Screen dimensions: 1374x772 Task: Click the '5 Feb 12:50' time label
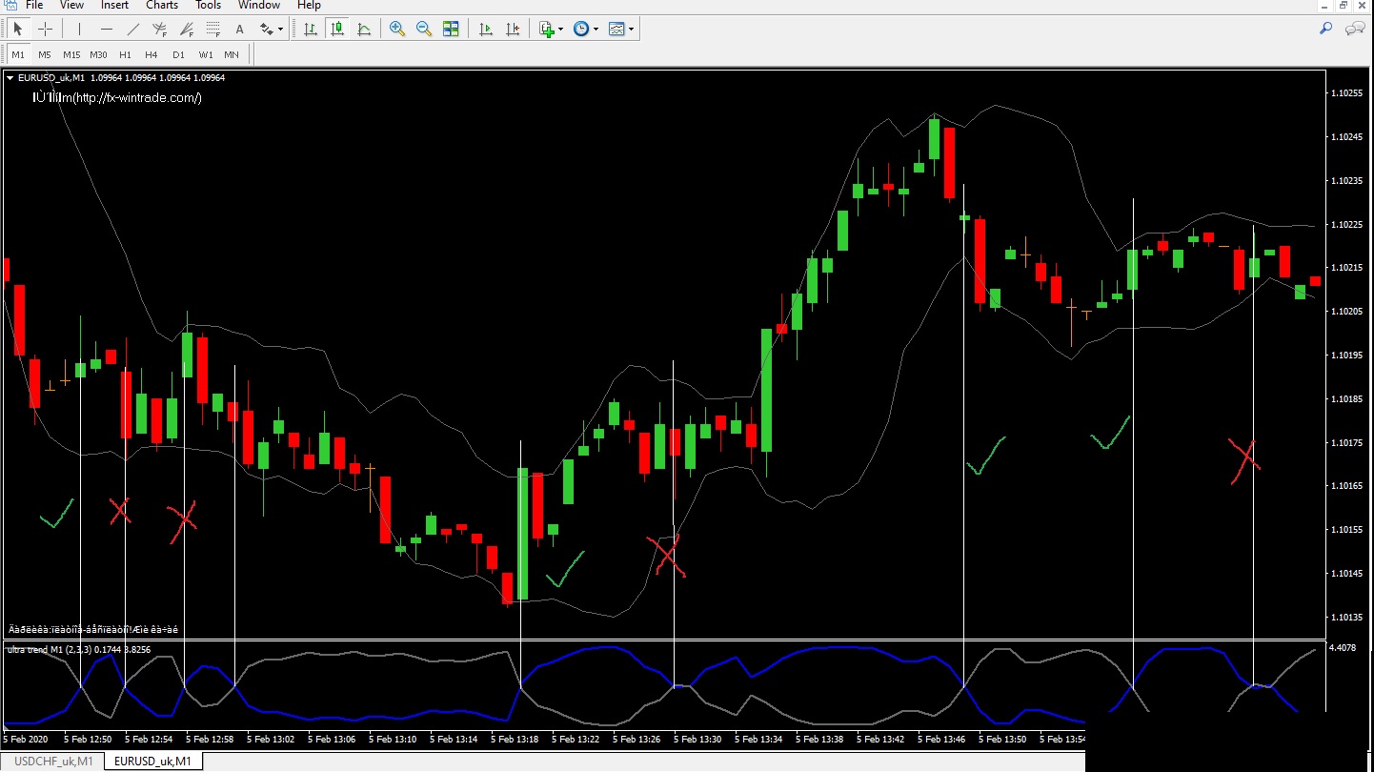click(89, 740)
